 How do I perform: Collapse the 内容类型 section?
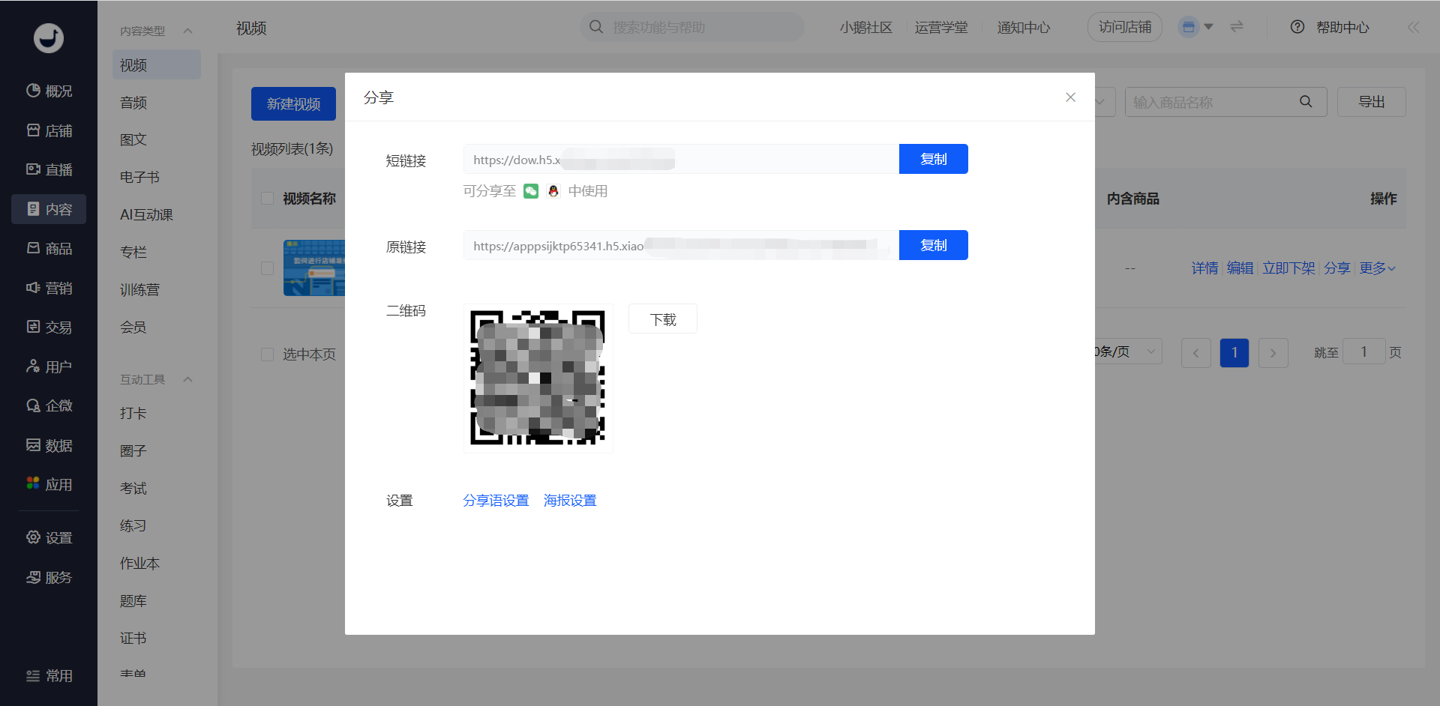[187, 30]
